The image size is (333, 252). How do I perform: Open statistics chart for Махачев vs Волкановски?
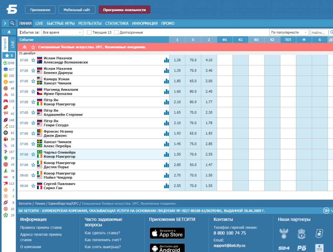(166, 60)
